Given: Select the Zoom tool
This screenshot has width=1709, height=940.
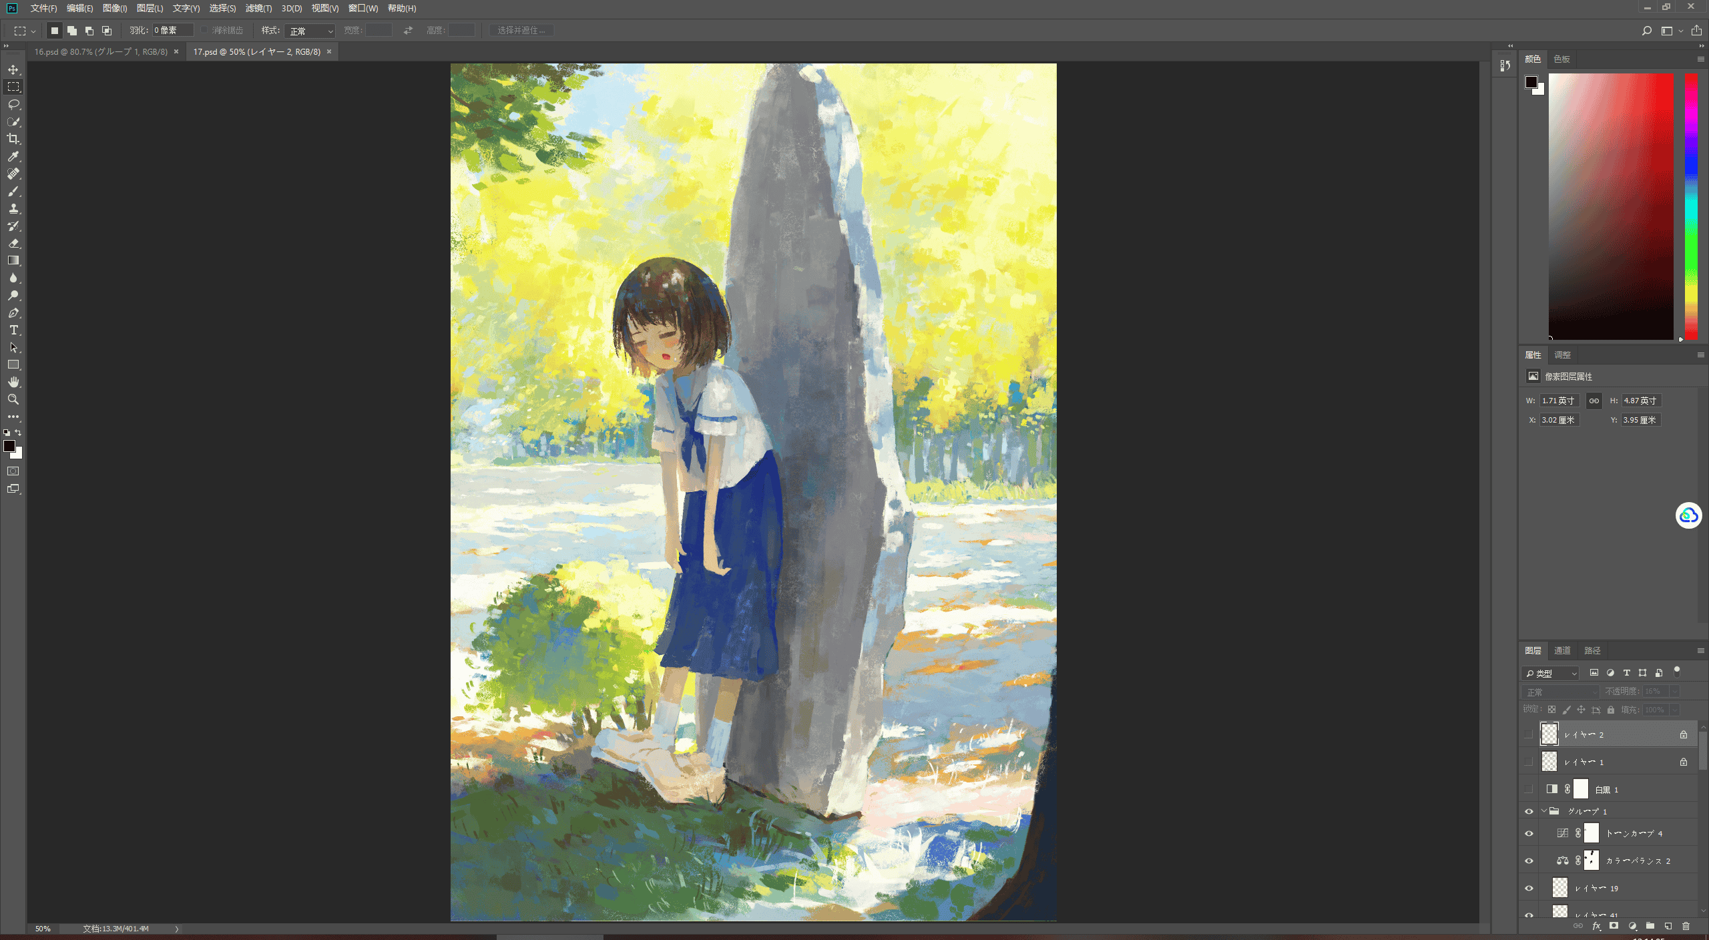Looking at the screenshot, I should coord(13,399).
